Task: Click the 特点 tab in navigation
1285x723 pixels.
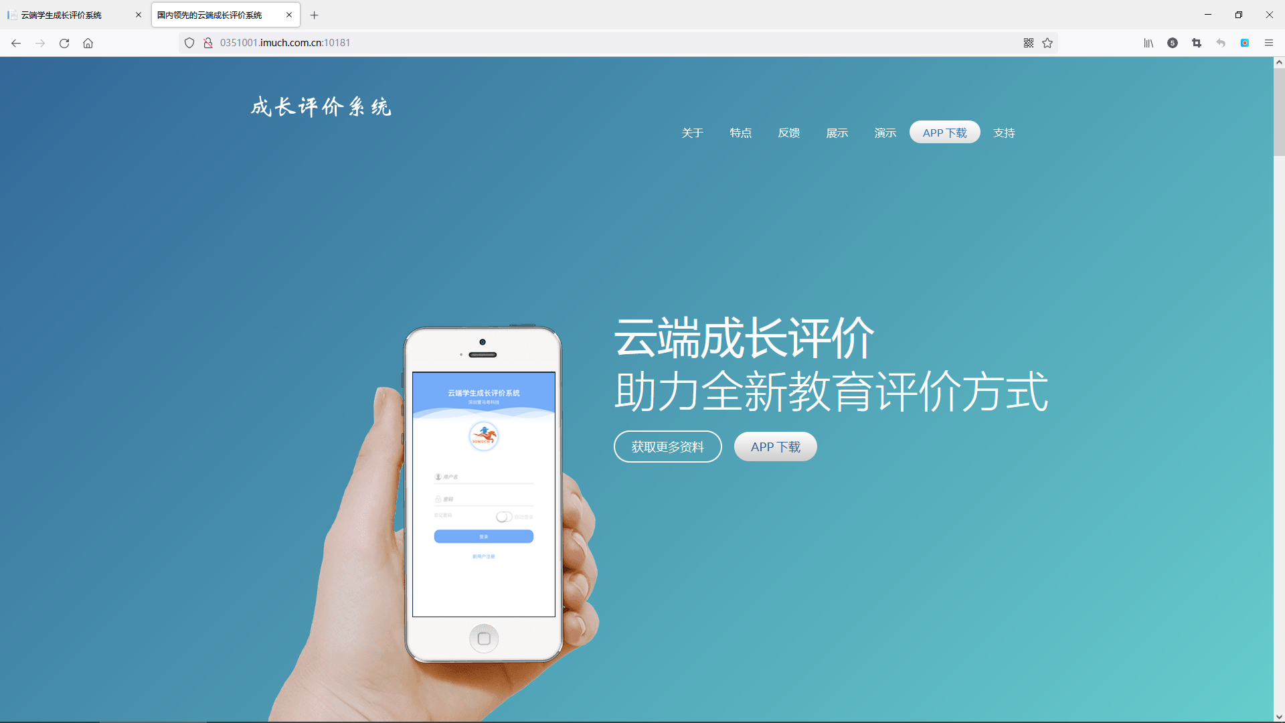Action: click(x=740, y=133)
